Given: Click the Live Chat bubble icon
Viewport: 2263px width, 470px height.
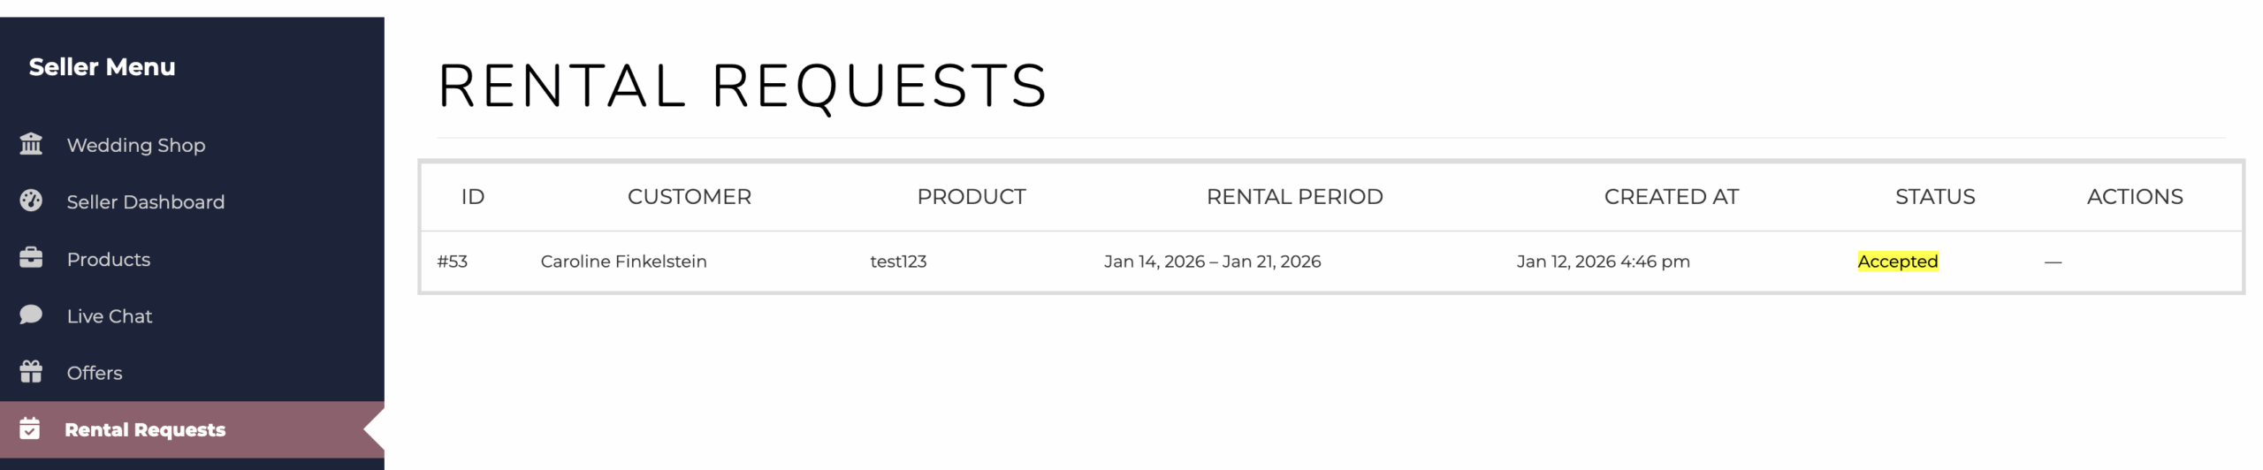Looking at the screenshot, I should click(x=31, y=315).
